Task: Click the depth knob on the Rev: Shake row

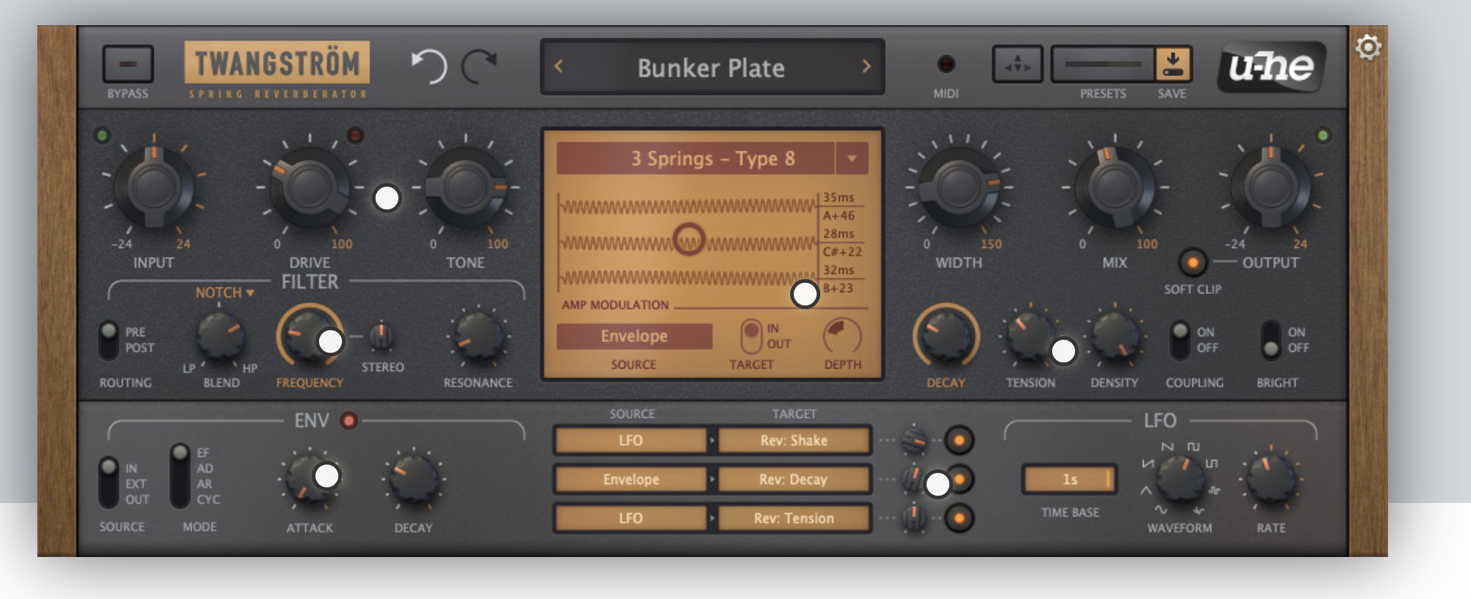Action: click(x=914, y=441)
